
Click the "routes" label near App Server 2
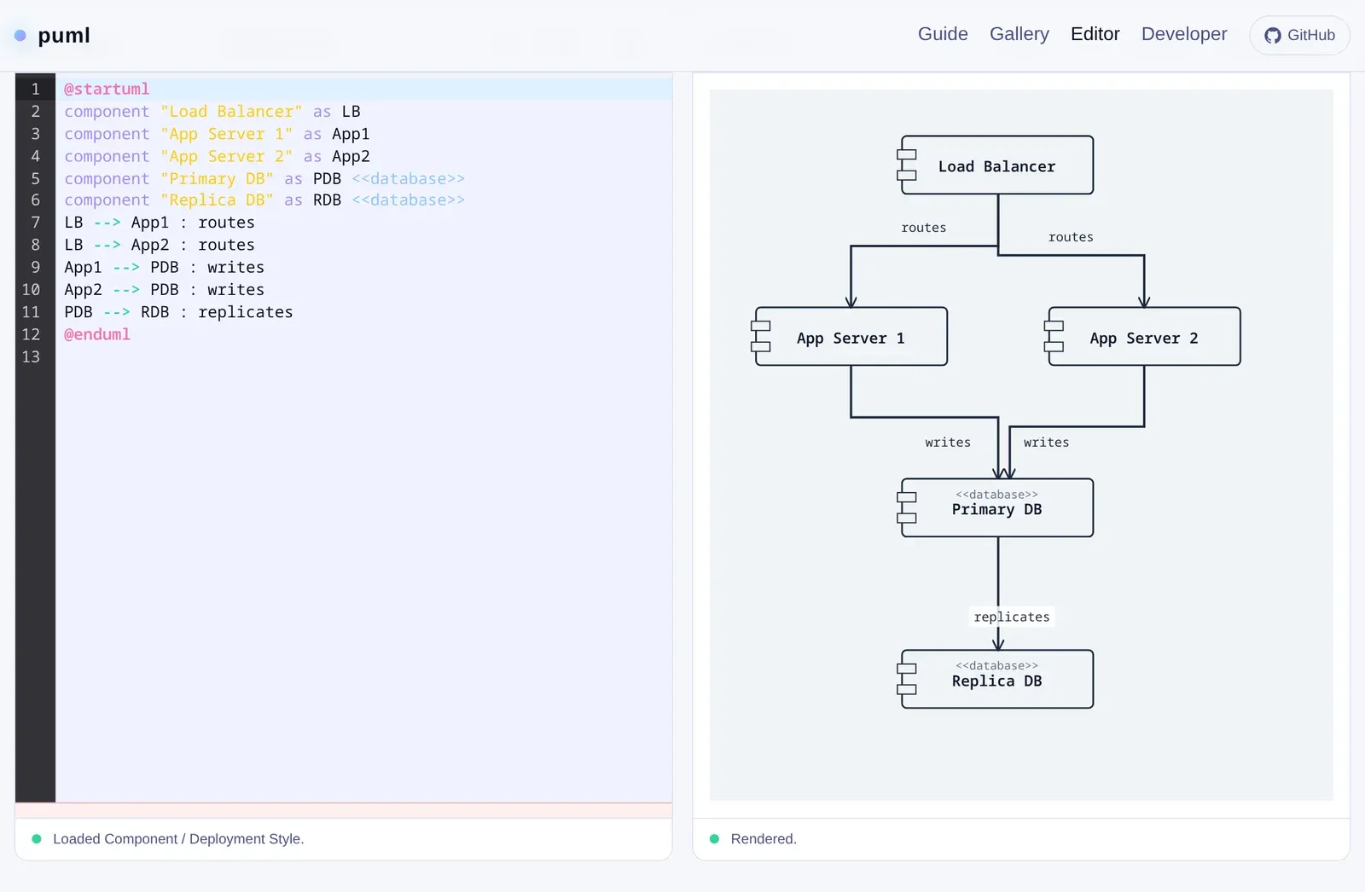click(1071, 237)
